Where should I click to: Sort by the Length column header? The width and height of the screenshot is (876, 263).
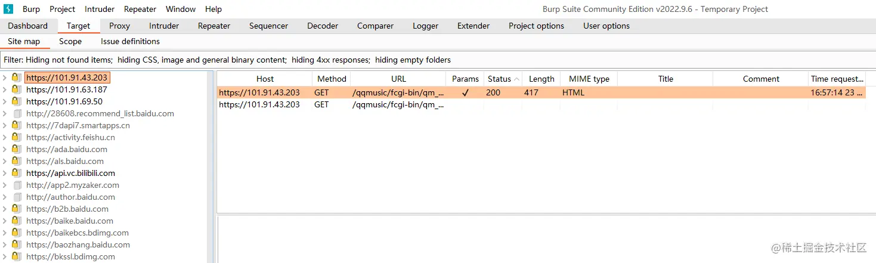coord(541,79)
